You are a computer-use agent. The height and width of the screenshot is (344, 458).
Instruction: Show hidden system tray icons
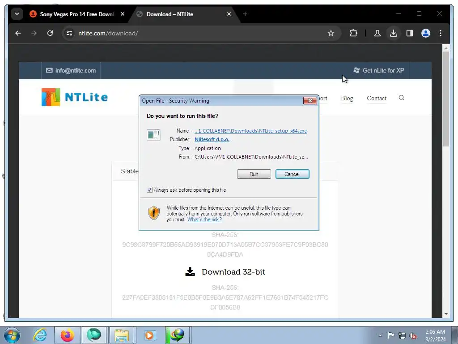pos(380,335)
